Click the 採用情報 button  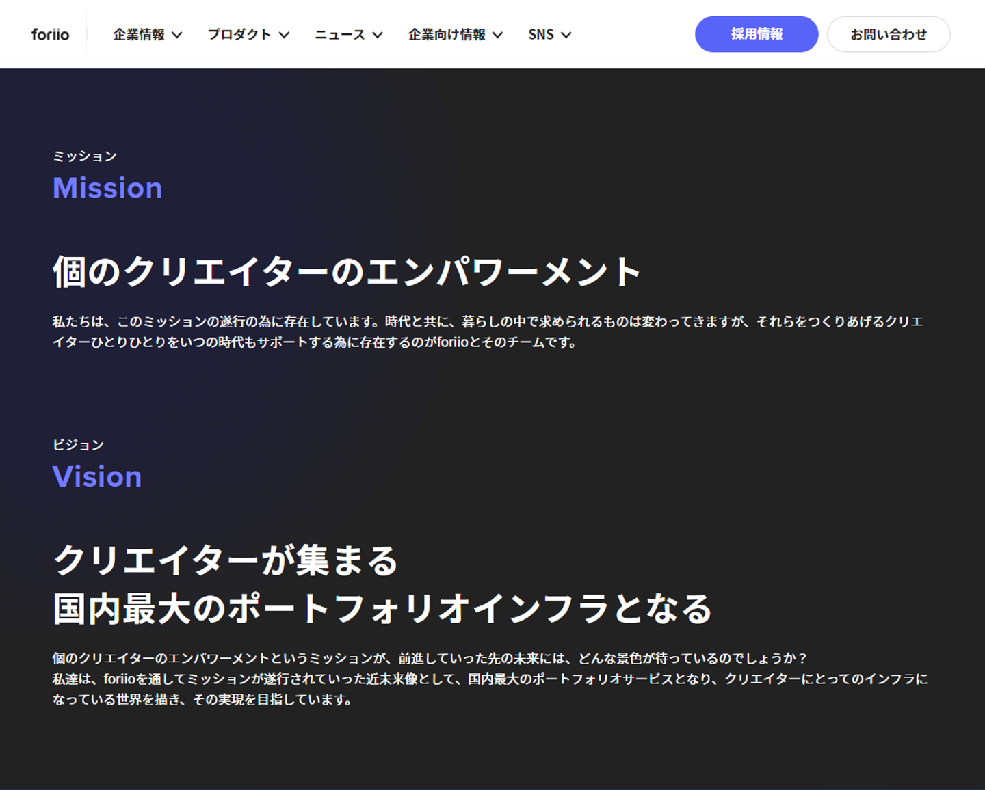(x=757, y=34)
